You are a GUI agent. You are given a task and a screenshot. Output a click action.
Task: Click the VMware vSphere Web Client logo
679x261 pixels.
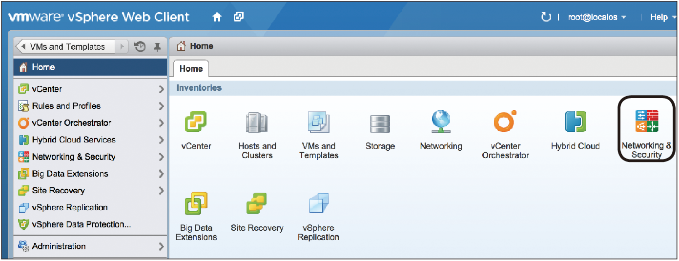tap(99, 17)
